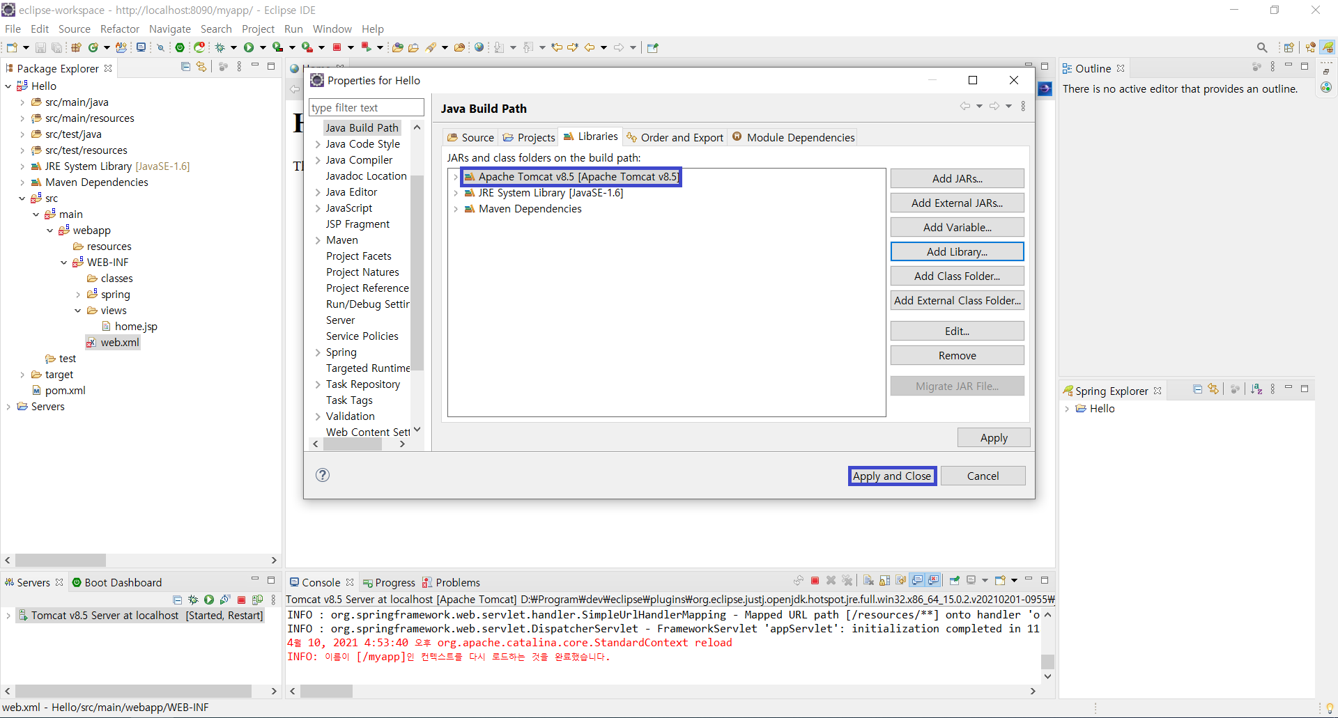
Task: Click the Search magnifier icon in top right
Action: coord(1262,47)
